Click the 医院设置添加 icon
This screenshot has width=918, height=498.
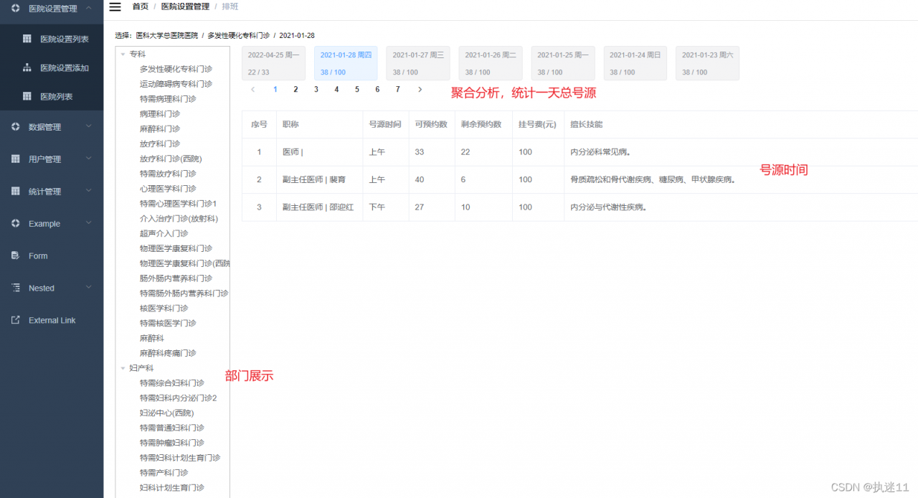(27, 67)
